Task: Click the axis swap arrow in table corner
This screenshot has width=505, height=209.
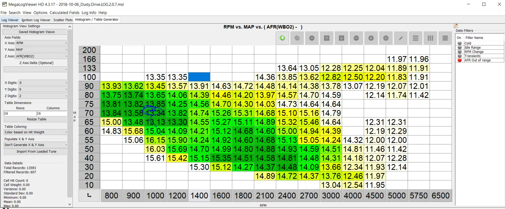Action: [89, 195]
